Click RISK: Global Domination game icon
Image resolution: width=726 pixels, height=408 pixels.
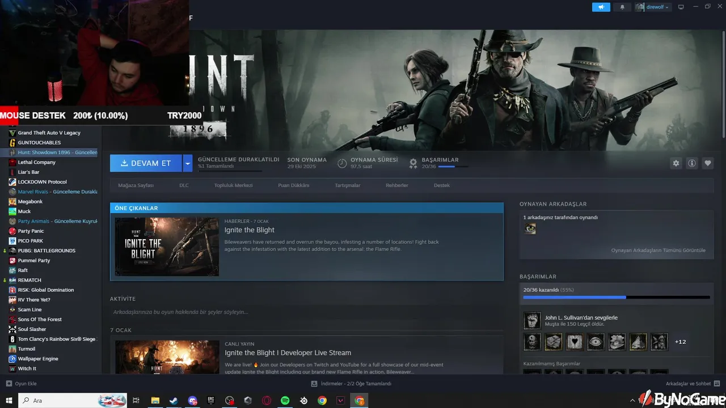12,290
